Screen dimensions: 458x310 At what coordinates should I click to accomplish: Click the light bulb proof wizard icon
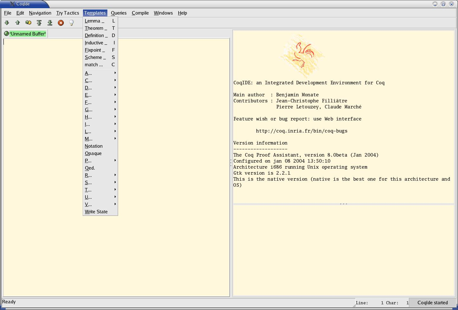(x=71, y=23)
